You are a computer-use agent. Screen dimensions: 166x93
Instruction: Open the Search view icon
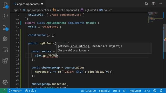pos(5,16)
